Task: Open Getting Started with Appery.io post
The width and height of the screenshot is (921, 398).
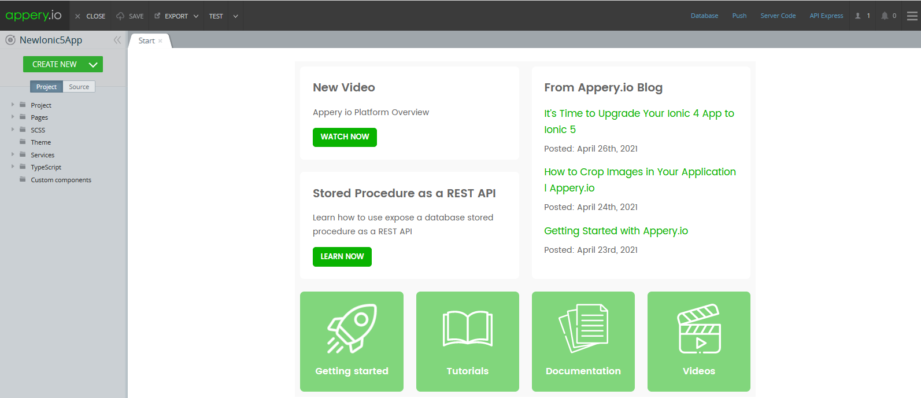Action: (616, 231)
